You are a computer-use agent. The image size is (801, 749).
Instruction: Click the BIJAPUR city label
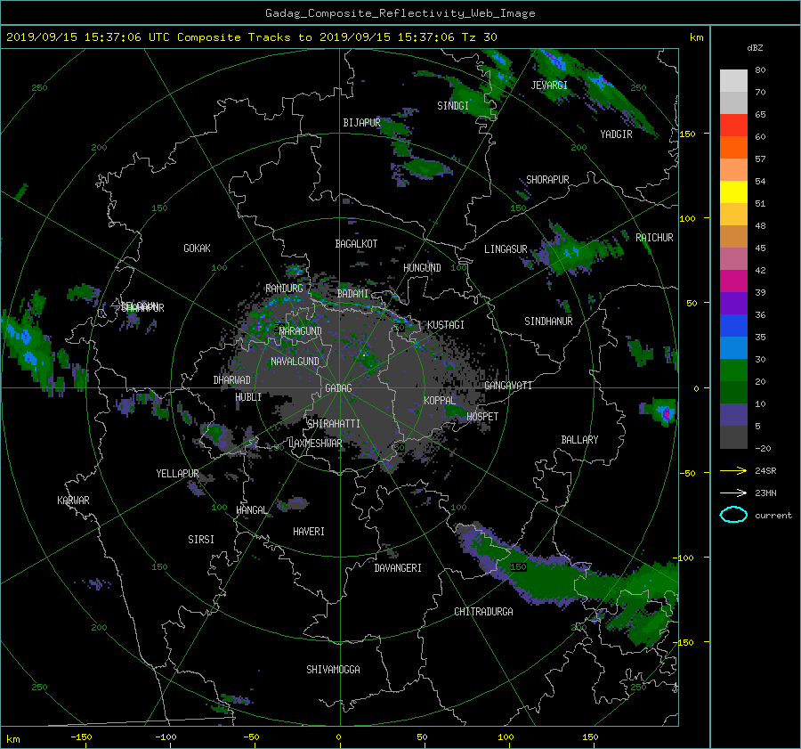[361, 123]
